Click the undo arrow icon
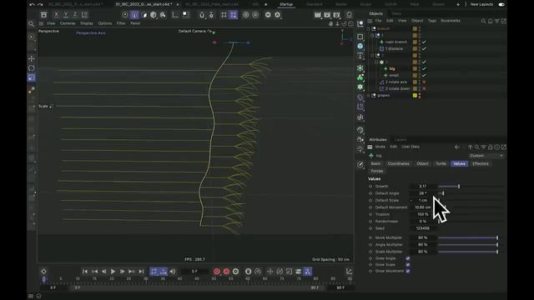 click(32, 4)
